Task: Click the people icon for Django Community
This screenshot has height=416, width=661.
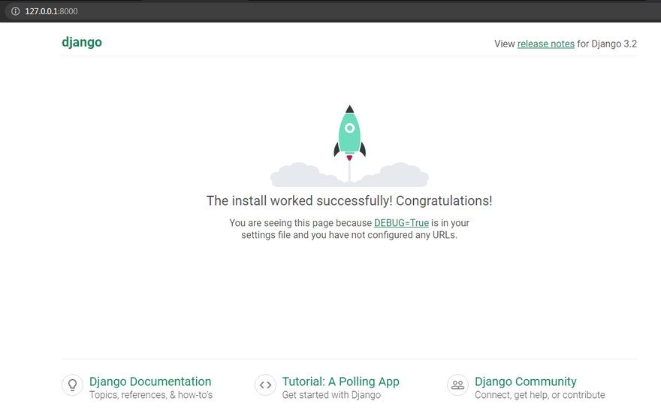Action: click(x=457, y=385)
